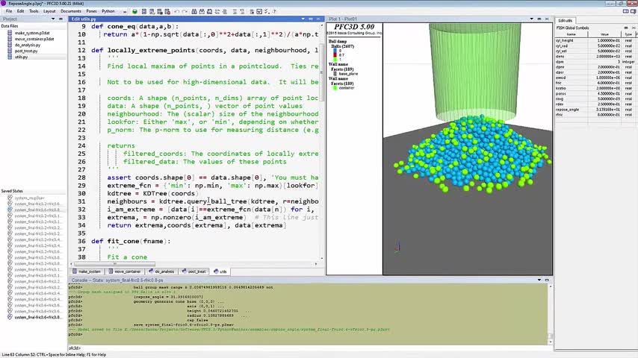Image resolution: width=638 pixels, height=358 pixels.
Task: Click the redo arrow icon
Action: (x=184, y=11)
